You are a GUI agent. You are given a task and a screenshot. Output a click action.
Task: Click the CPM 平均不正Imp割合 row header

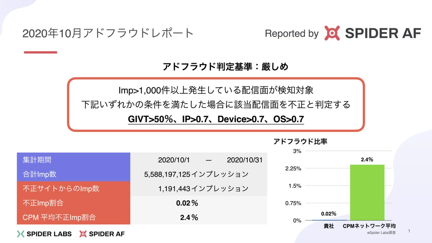(x=73, y=217)
